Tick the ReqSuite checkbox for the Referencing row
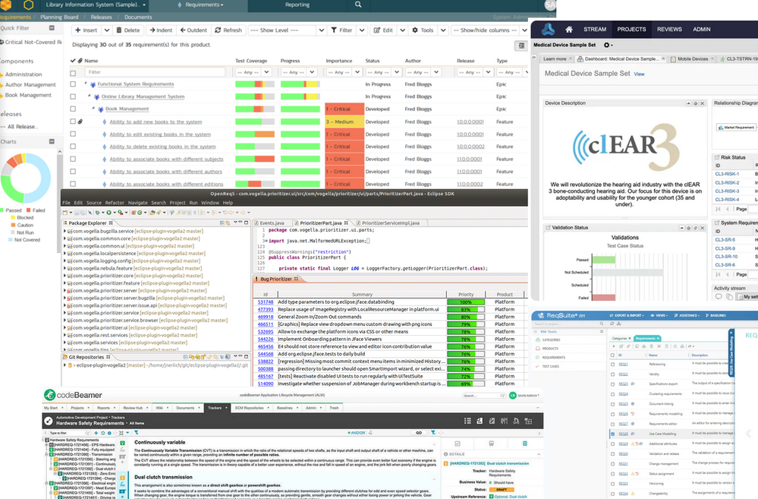758x499 pixels. (x=613, y=364)
